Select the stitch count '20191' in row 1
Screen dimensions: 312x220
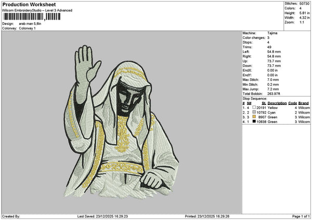pos(261,108)
